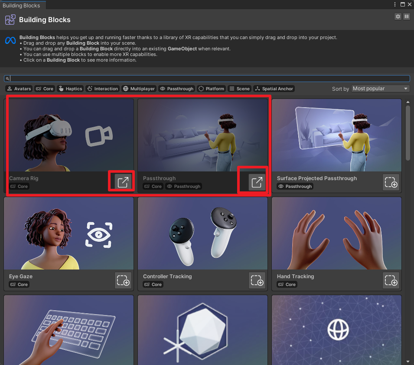Click Core tag on Camera Rig card

coord(19,186)
